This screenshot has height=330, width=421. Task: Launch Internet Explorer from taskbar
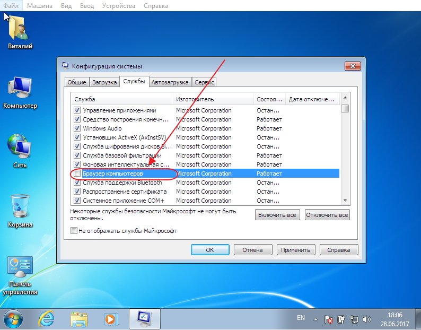[x=46, y=319]
